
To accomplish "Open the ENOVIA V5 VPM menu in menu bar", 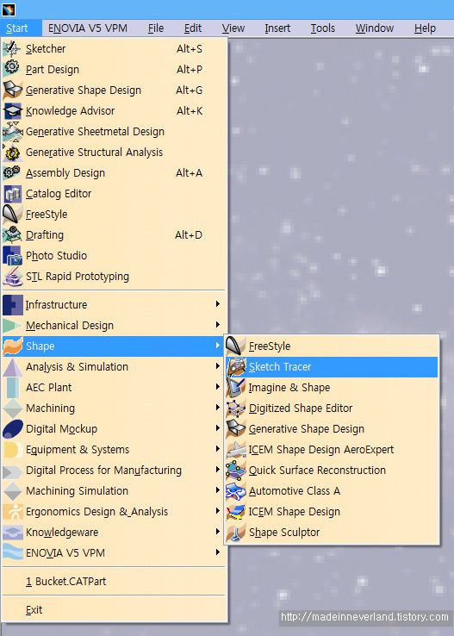I will point(88,28).
